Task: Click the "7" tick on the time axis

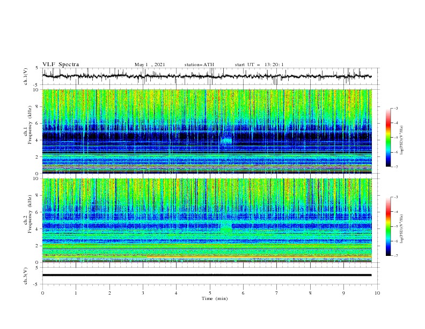Action: [x=277, y=293]
